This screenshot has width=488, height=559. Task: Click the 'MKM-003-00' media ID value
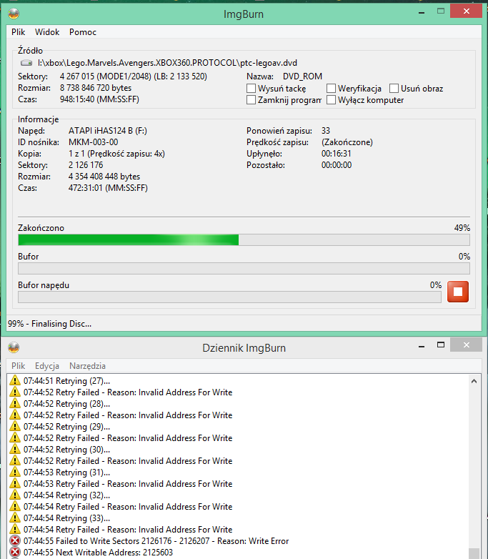[93, 142]
